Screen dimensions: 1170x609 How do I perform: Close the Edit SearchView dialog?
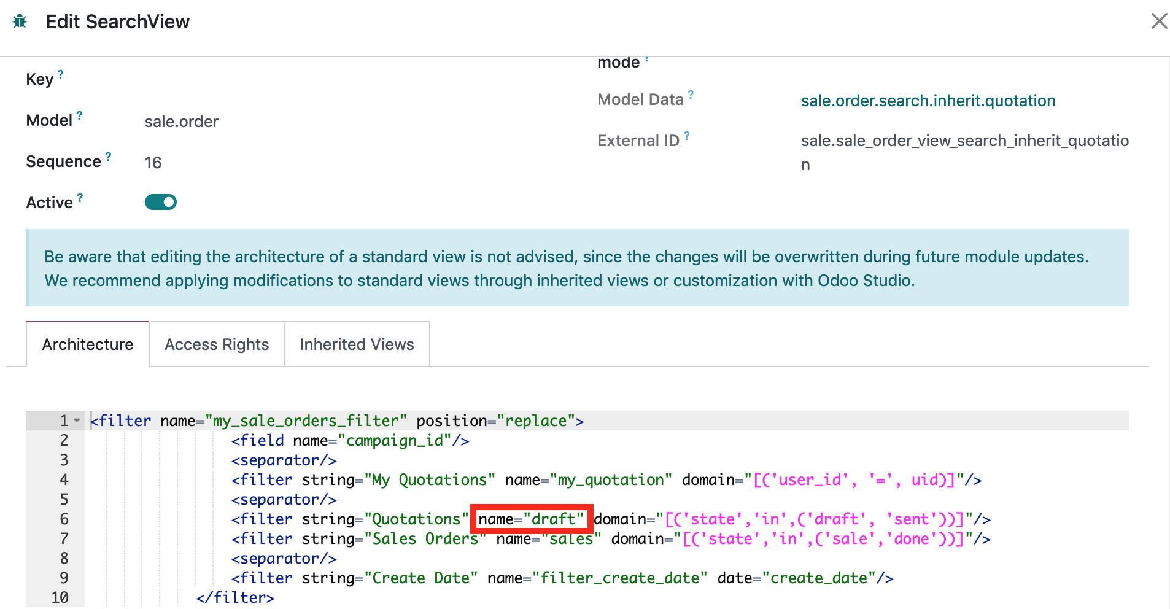coord(1158,20)
